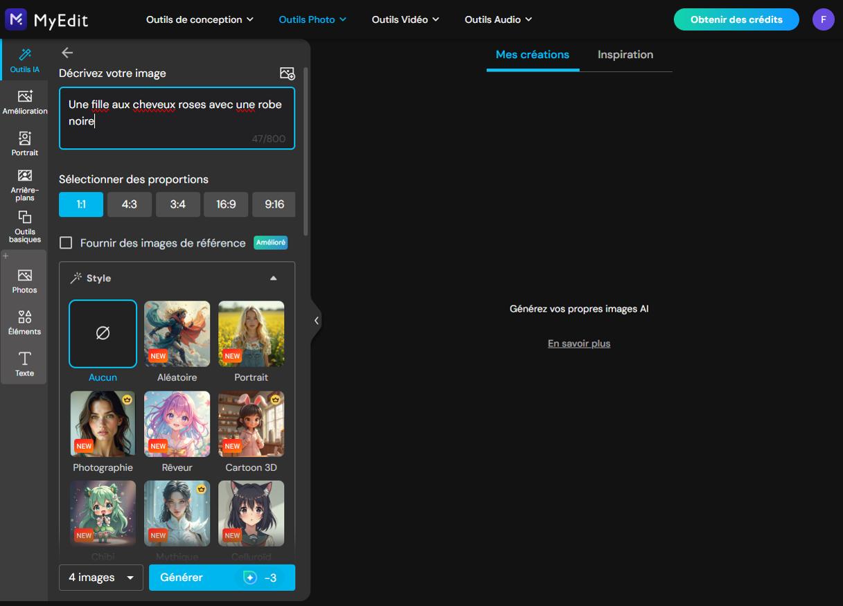Click the Sélectionner des proportions label

coord(134,179)
